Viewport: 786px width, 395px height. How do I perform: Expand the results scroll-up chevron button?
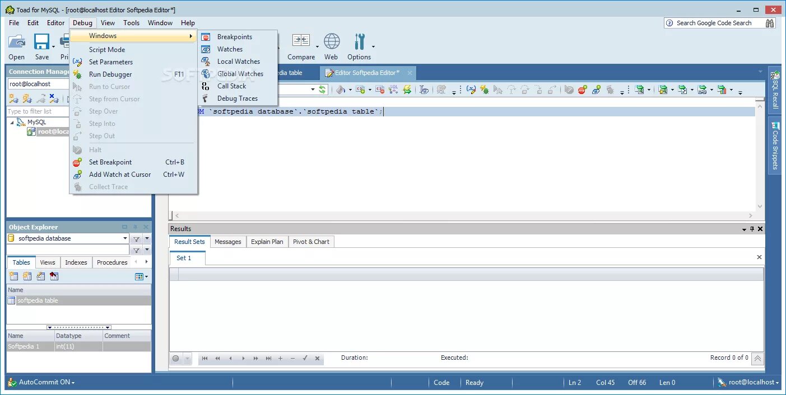[x=757, y=359]
